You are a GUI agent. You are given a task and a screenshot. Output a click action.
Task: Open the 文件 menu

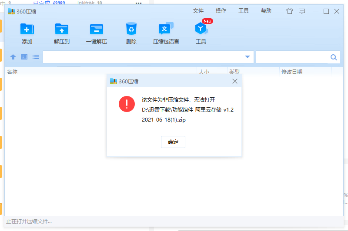(198, 11)
